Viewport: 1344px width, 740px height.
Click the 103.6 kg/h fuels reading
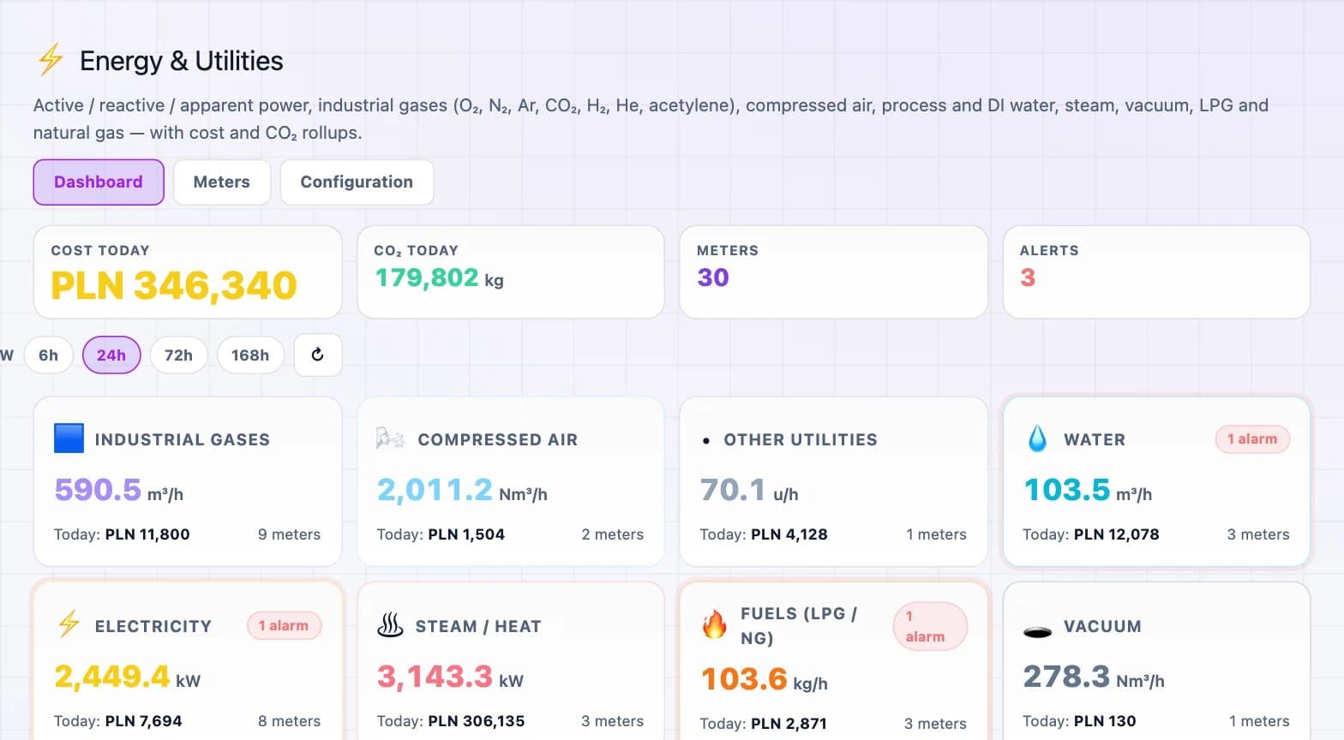pyautogui.click(x=765, y=679)
